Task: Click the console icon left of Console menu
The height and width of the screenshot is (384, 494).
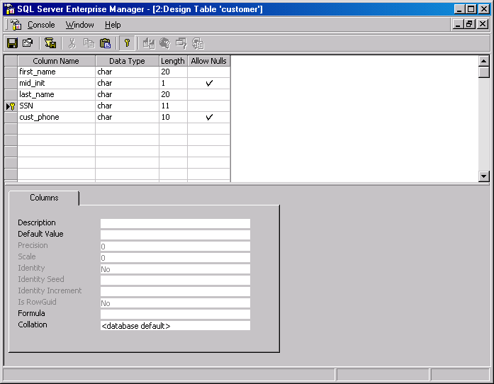Action: [x=16, y=25]
